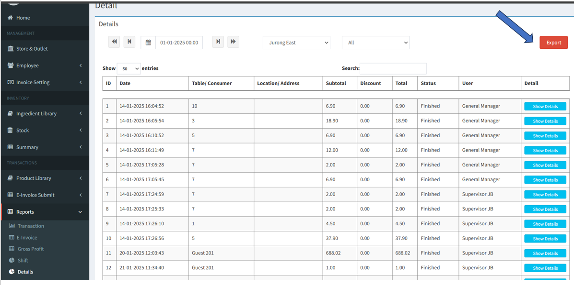Click the Summary table icon
This screenshot has height=285, width=574.
tap(10, 147)
